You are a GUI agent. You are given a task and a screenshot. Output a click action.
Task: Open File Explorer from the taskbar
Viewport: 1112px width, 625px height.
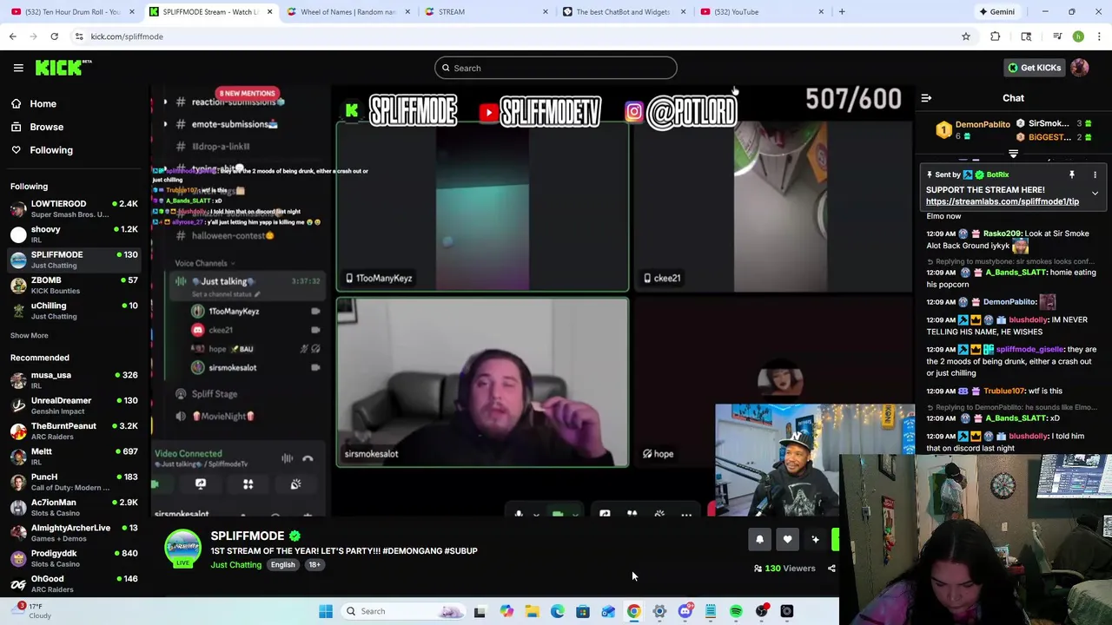[532, 611]
